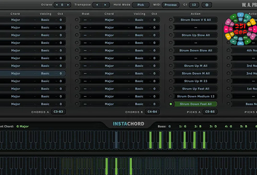Viewport: 257px width, 175px height.
Task: Click the Transpose right arrow
Action: click(x=105, y=5)
